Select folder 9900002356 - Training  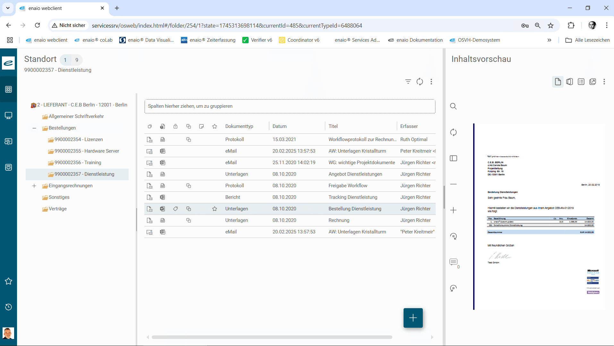tap(78, 163)
